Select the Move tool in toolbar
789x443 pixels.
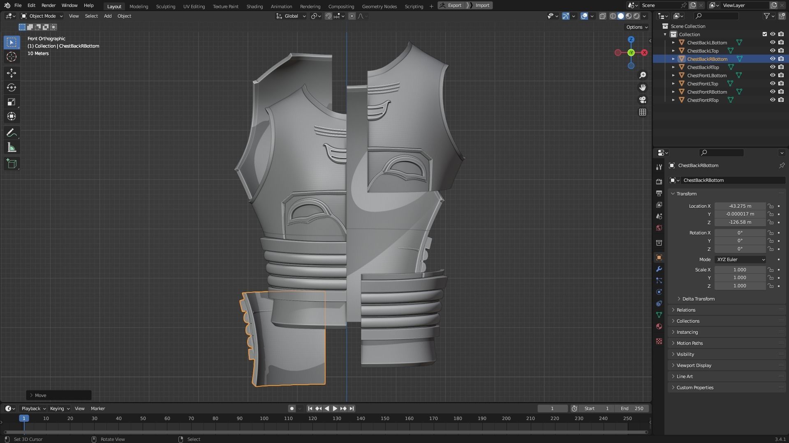[x=12, y=73]
